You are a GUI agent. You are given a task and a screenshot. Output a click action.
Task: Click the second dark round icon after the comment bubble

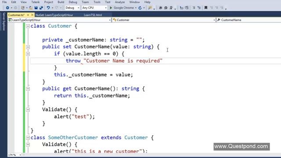pyautogui.click(x=166, y=8)
